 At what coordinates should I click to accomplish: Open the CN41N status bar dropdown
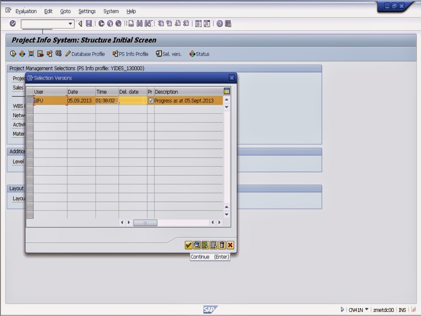(367, 310)
